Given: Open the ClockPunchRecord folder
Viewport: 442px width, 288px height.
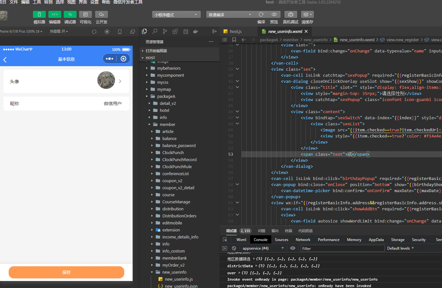Looking at the screenshot, I should click(x=179, y=160).
